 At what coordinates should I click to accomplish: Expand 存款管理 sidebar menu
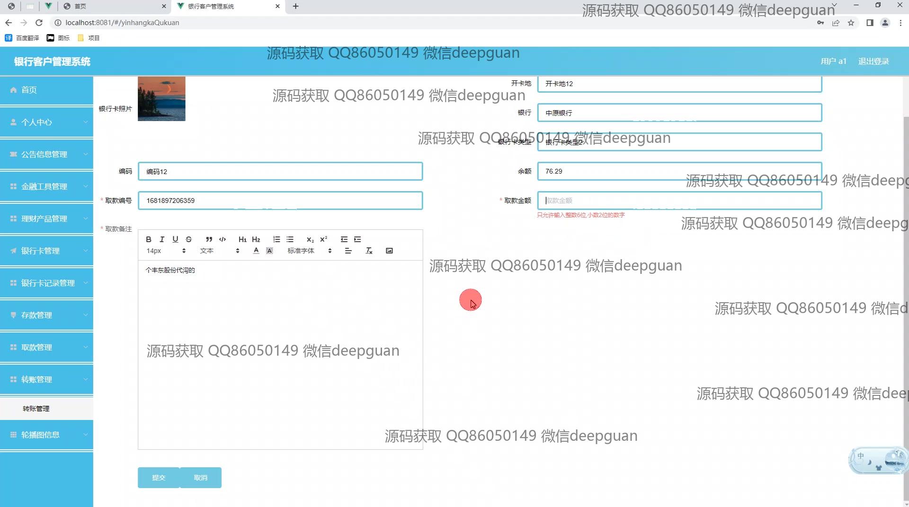point(46,315)
